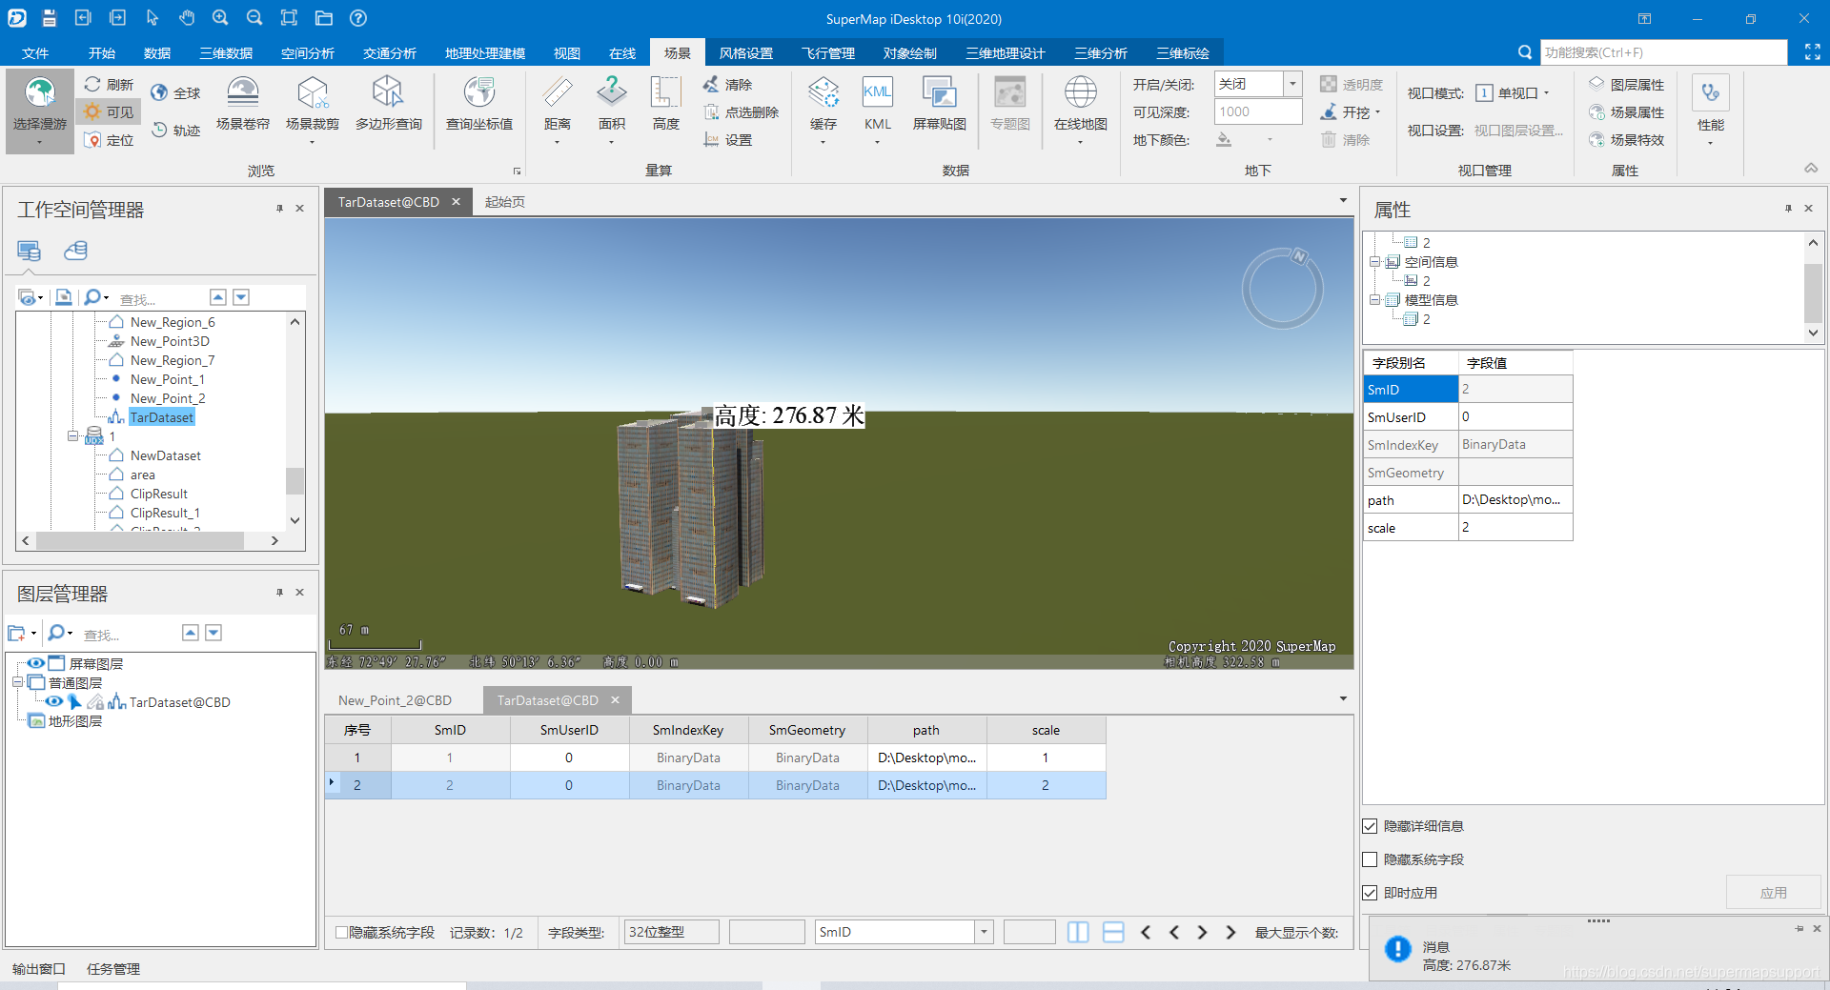Screen dimensions: 1830x990
Task: Click the 刷新 refresh icon
Action: tap(92, 84)
